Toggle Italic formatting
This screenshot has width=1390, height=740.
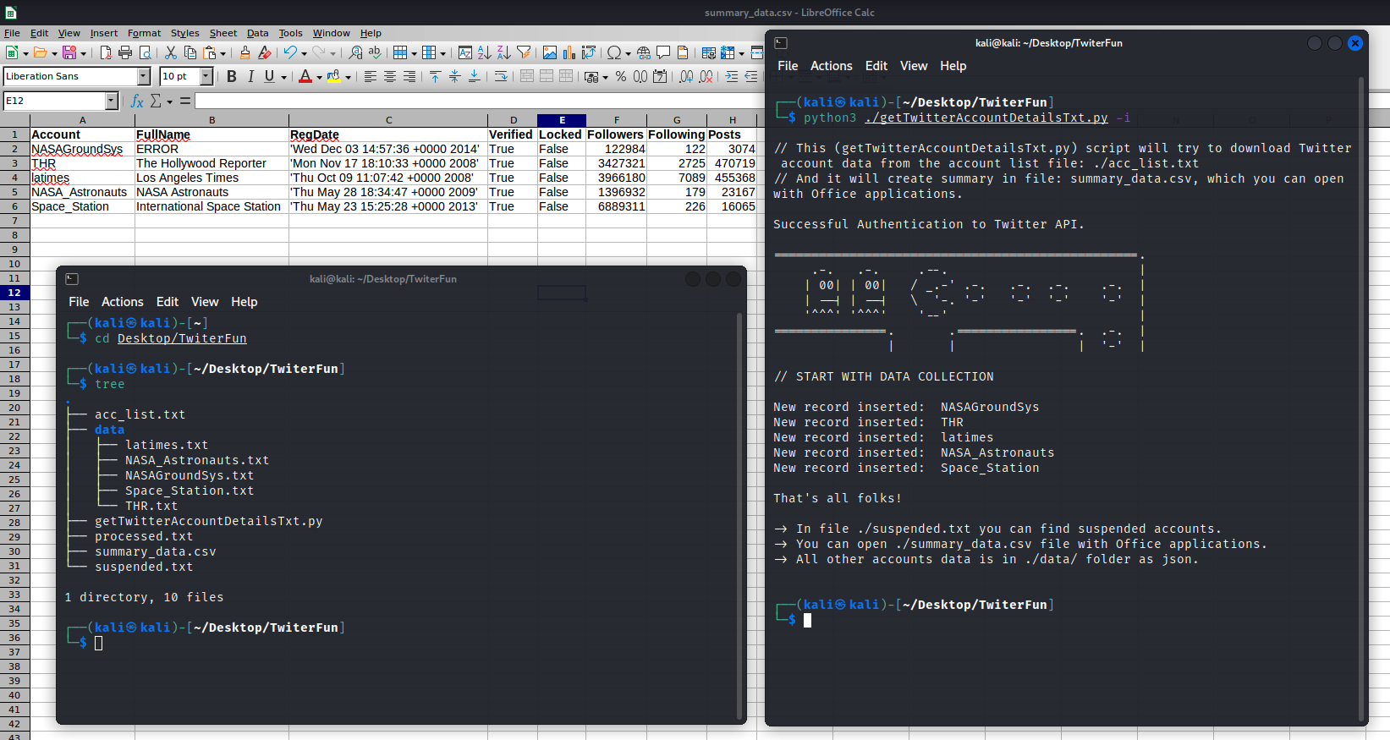tap(250, 76)
